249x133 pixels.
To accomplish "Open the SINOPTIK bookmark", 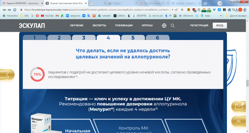I will click(x=139, y=16).
